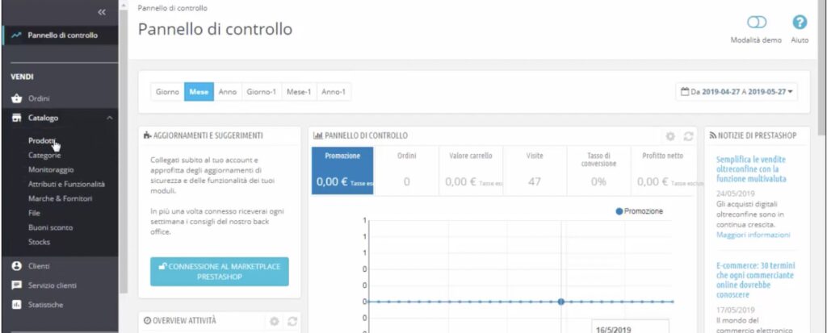Open Prodotti in the Catalogo submenu
This screenshot has width=827, height=333.
[x=42, y=141]
